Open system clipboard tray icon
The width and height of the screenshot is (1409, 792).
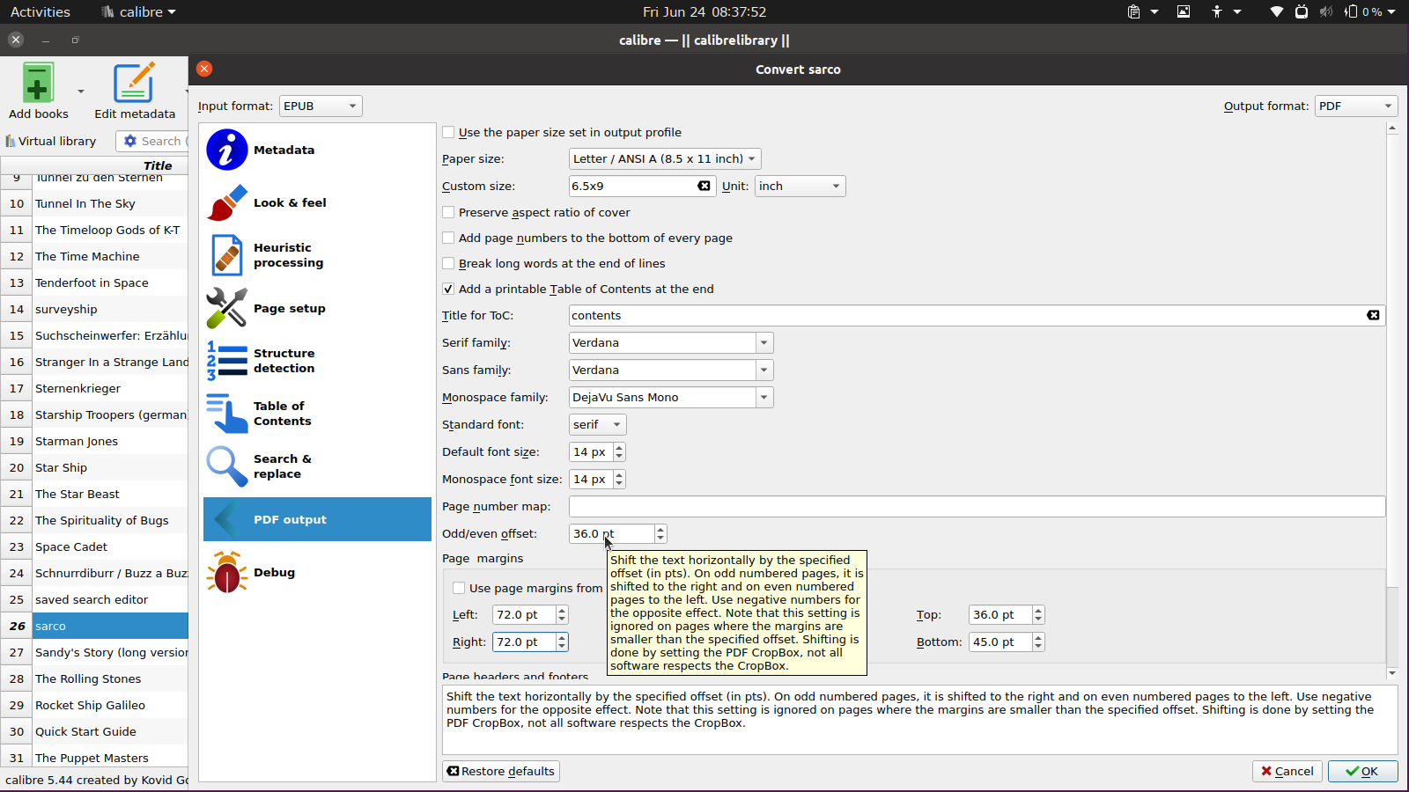(1133, 11)
